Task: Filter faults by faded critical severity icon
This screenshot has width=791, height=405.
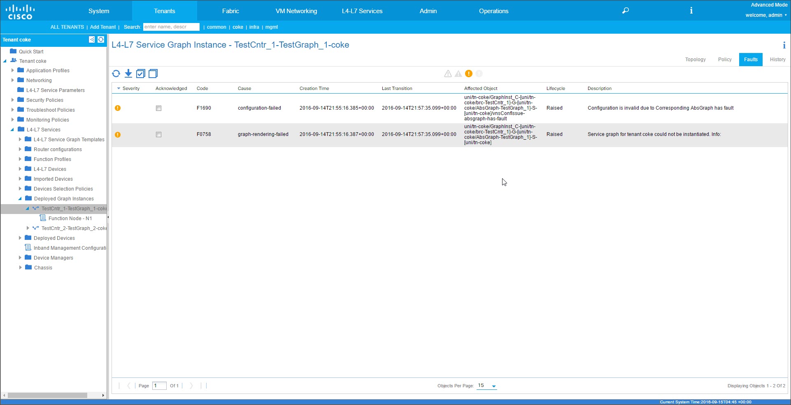Action: pos(479,74)
